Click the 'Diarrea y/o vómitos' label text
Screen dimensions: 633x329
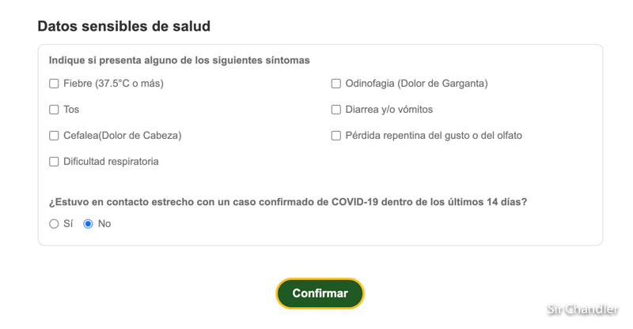[389, 110]
